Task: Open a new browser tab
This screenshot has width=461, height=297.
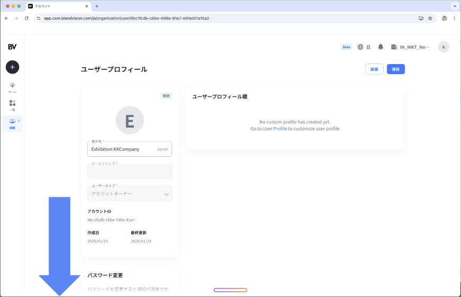Action: 97,6
